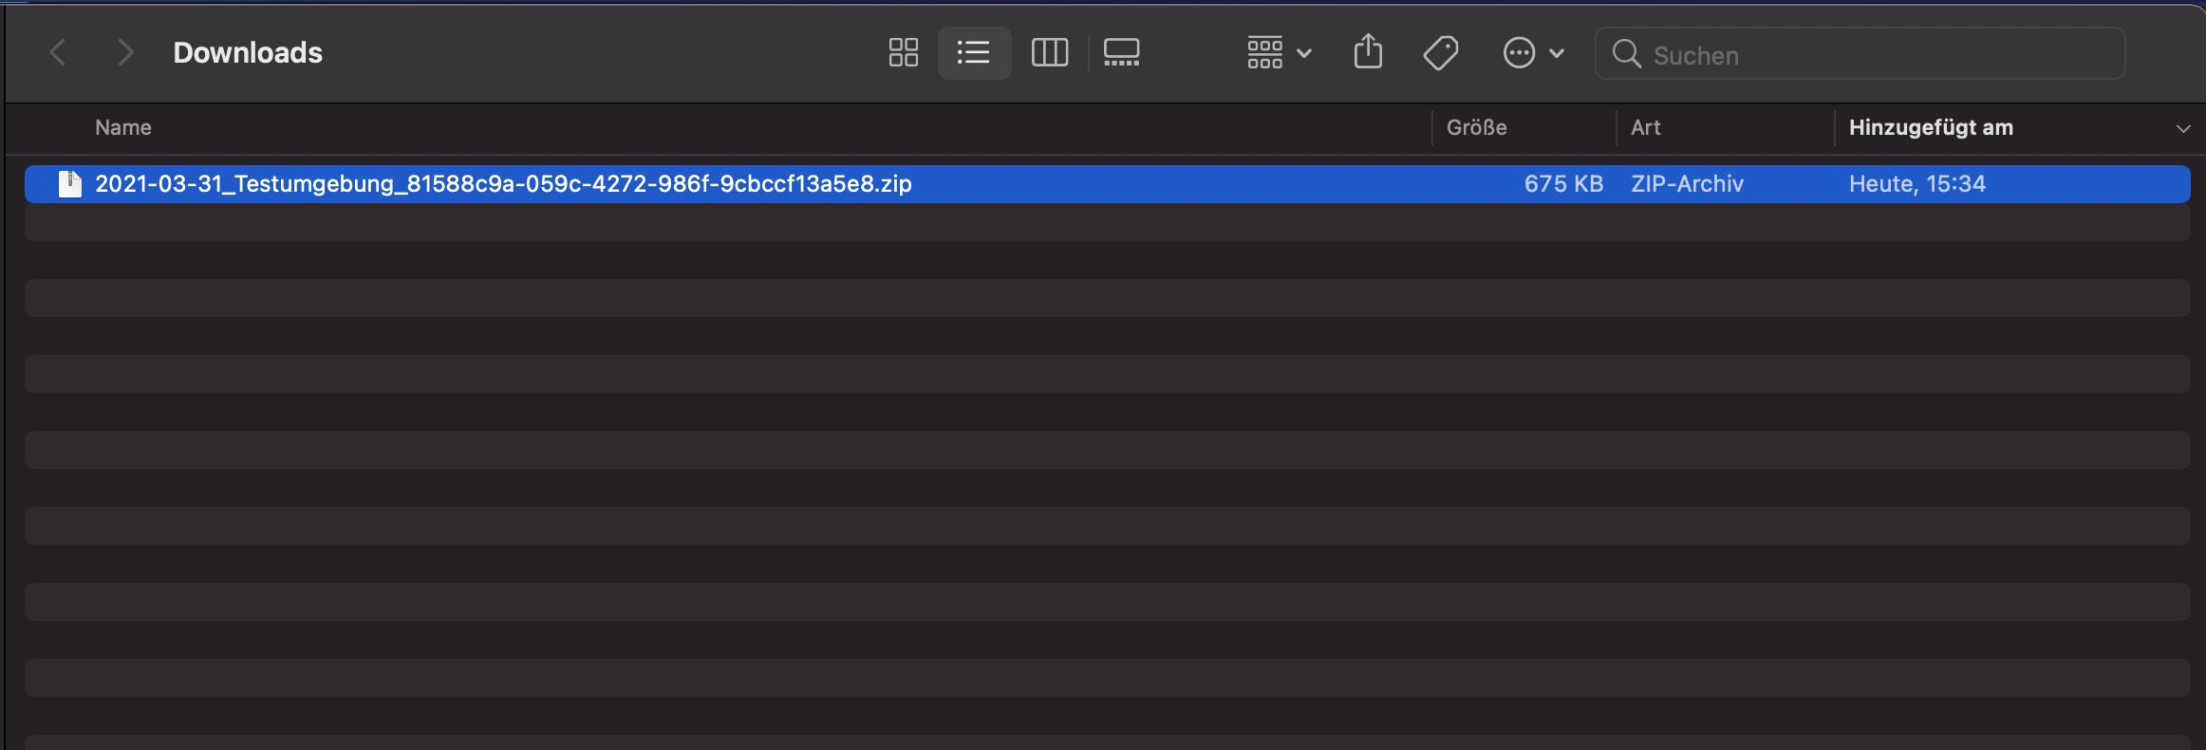Viewport: 2206px width, 750px height.
Task: Open the group-by options dropdown
Action: [1278, 52]
